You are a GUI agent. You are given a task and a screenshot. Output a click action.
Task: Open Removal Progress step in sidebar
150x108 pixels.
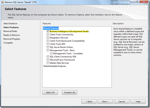click(x=12, y=39)
